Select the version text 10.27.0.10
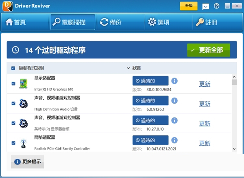244x178 pixels. [155, 129]
